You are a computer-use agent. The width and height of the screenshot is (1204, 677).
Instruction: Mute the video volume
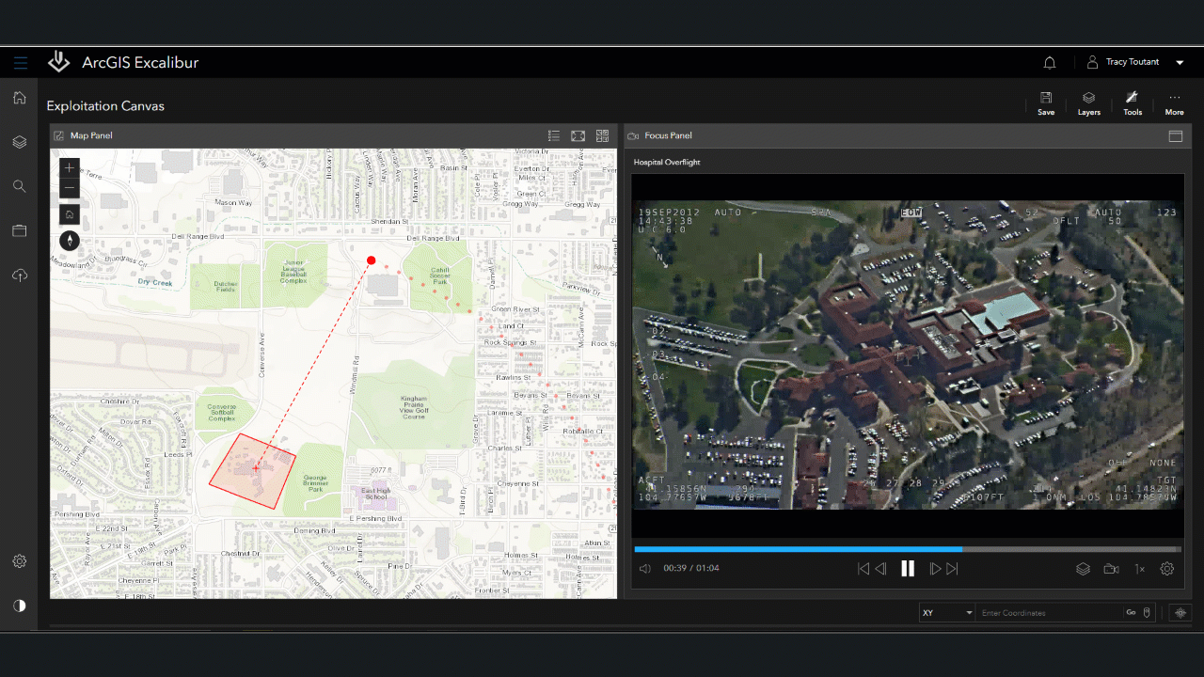[645, 569]
